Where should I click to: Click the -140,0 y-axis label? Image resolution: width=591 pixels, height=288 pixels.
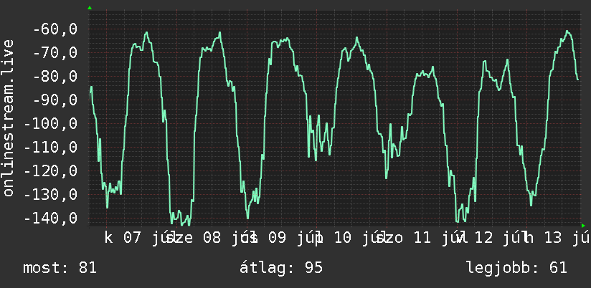point(51,219)
